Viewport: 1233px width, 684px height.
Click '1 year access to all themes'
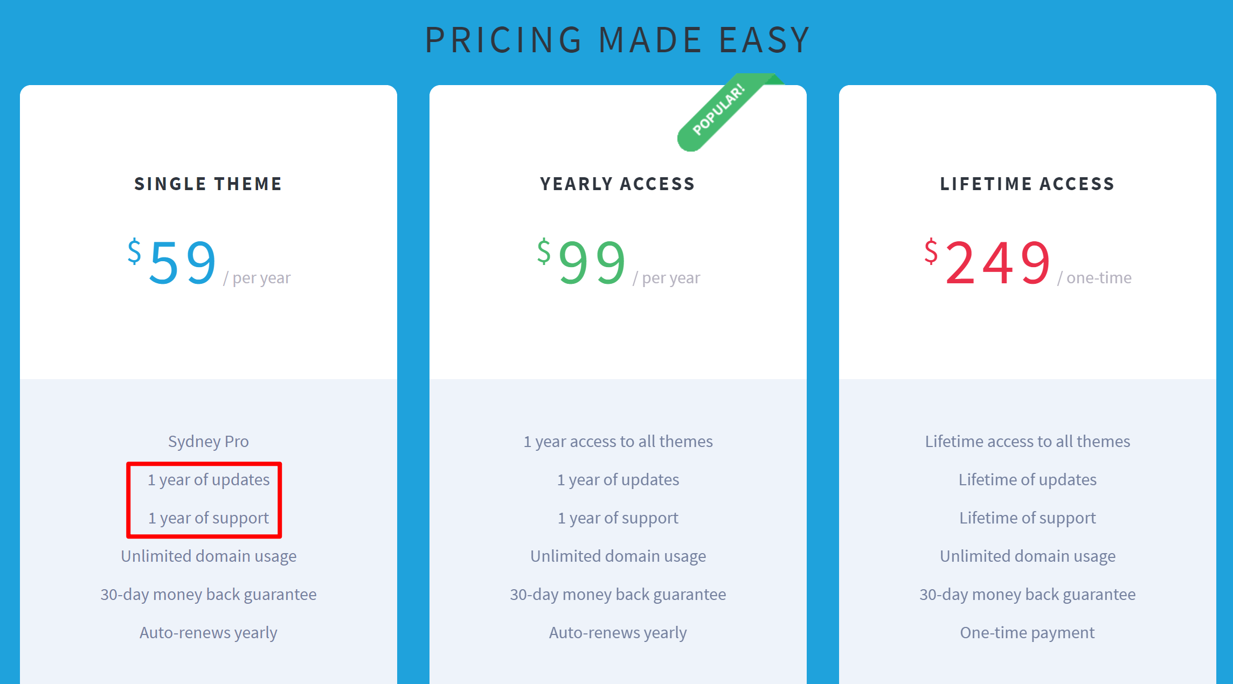[618, 442]
